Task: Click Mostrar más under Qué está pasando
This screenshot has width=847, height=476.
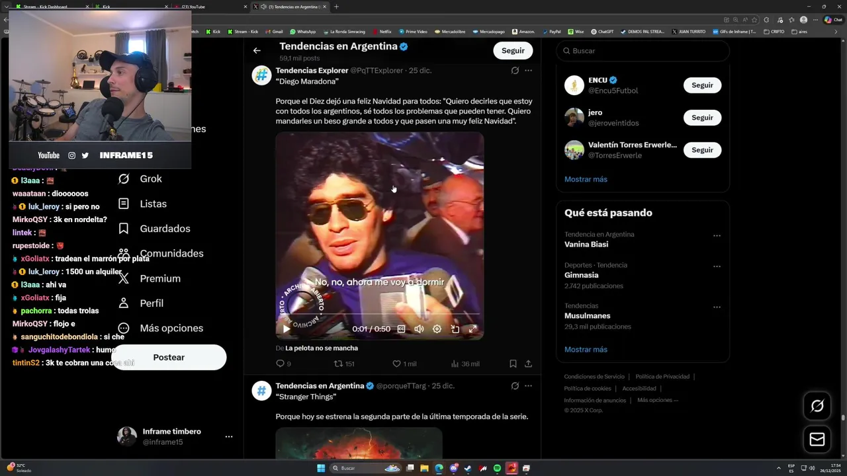Action: point(586,349)
